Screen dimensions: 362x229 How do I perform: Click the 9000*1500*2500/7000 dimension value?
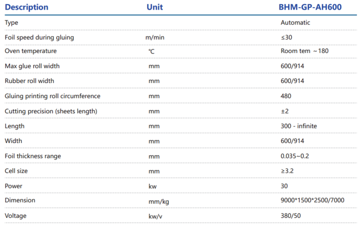(312, 201)
